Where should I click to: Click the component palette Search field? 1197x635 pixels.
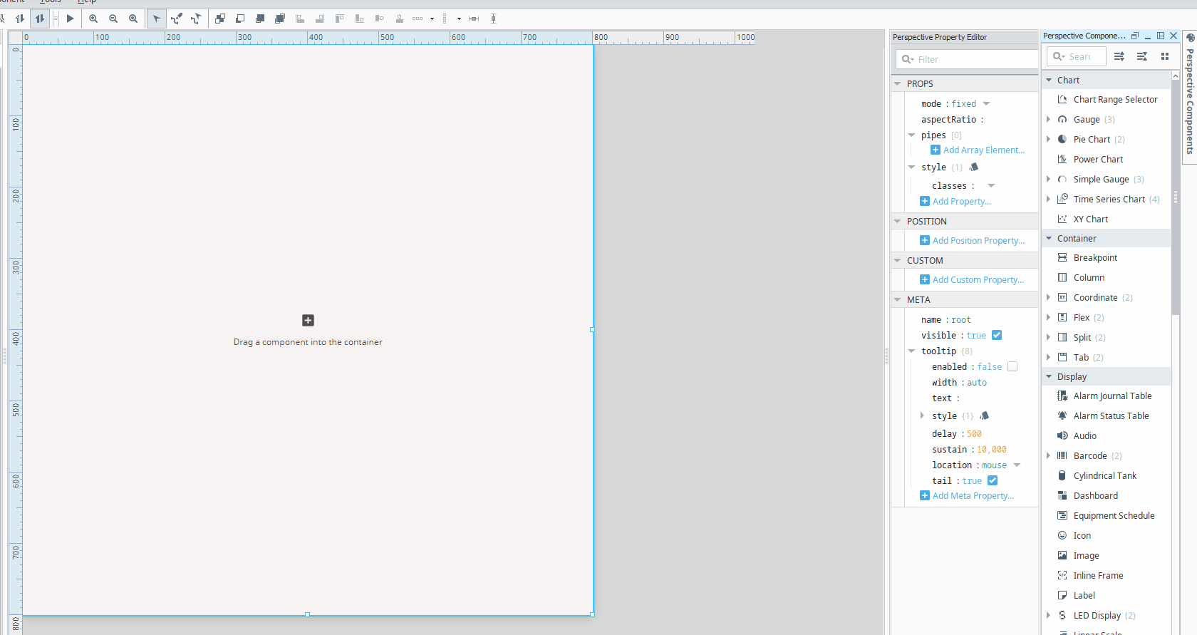(1077, 56)
